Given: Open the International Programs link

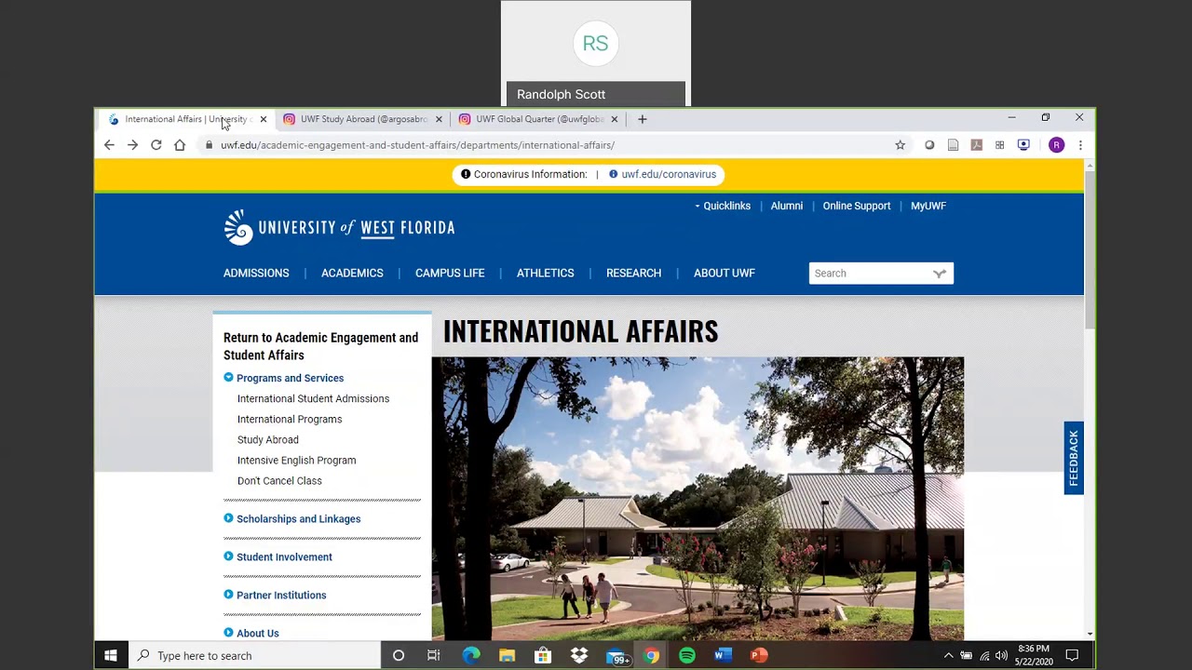Looking at the screenshot, I should [290, 419].
